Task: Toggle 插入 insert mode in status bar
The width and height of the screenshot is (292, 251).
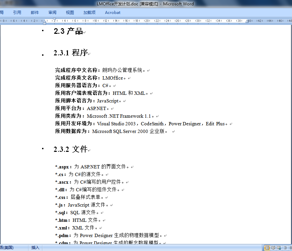Action: [35, 248]
